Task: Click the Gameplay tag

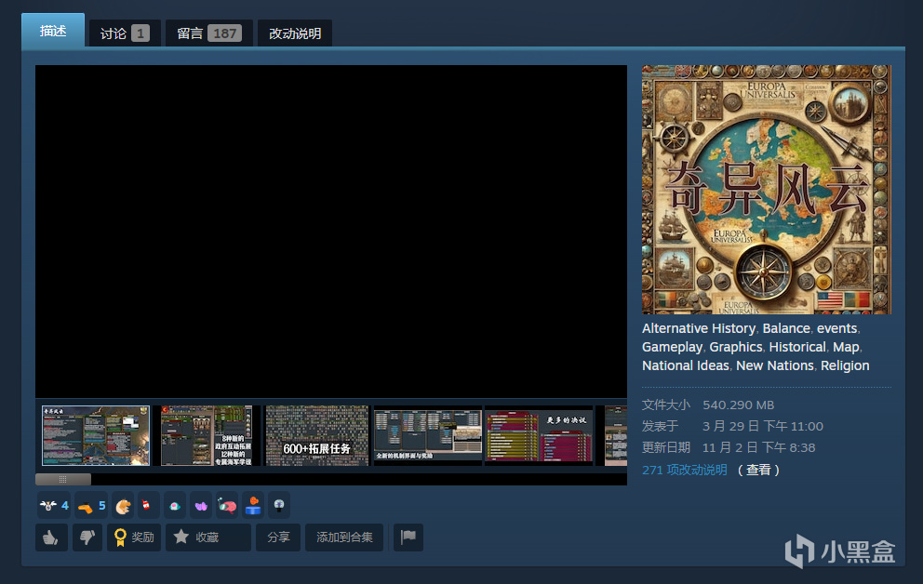Action: click(672, 347)
